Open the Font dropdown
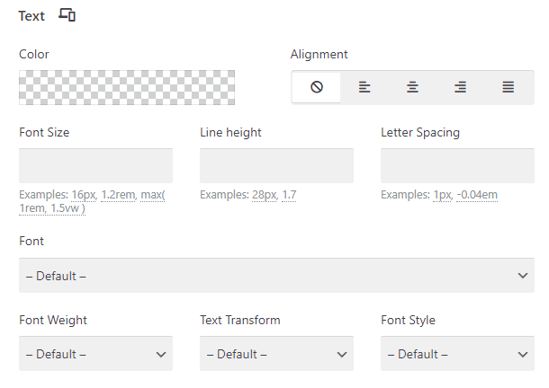The width and height of the screenshot is (549, 388). point(276,276)
